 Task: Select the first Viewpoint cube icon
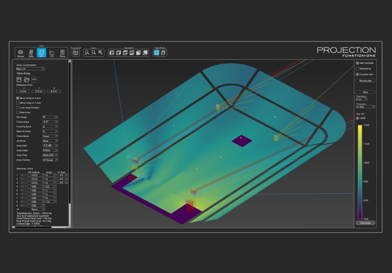tap(111, 52)
